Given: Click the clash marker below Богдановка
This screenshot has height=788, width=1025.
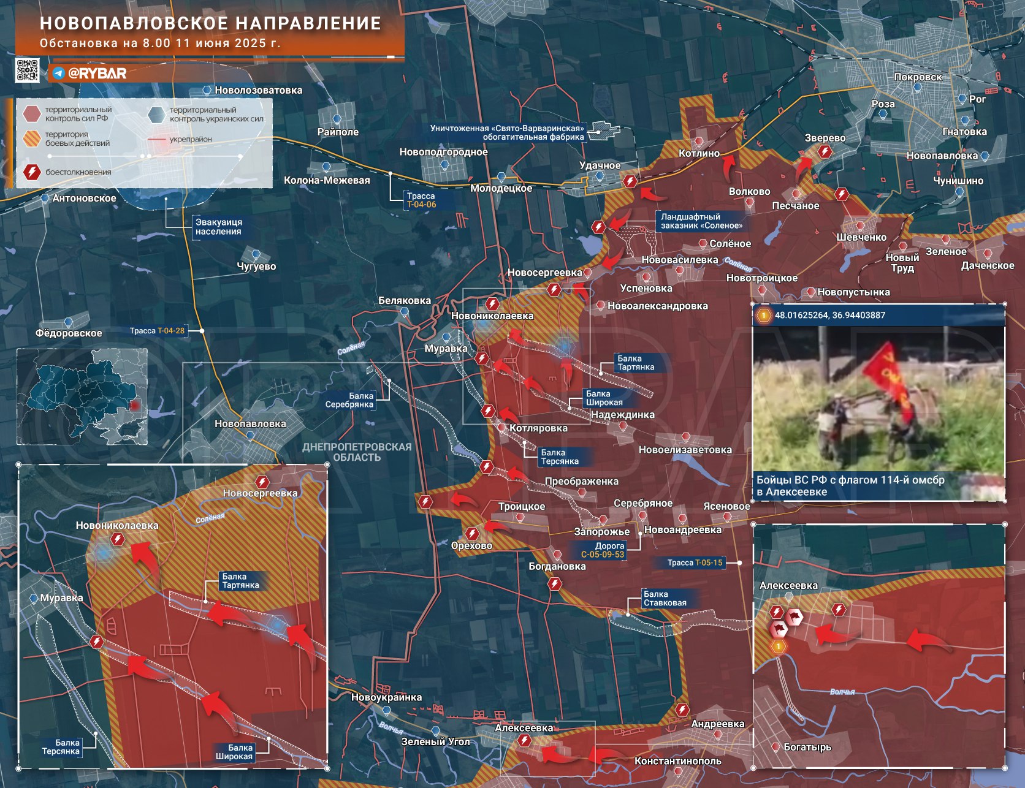Looking at the screenshot, I should [x=554, y=583].
